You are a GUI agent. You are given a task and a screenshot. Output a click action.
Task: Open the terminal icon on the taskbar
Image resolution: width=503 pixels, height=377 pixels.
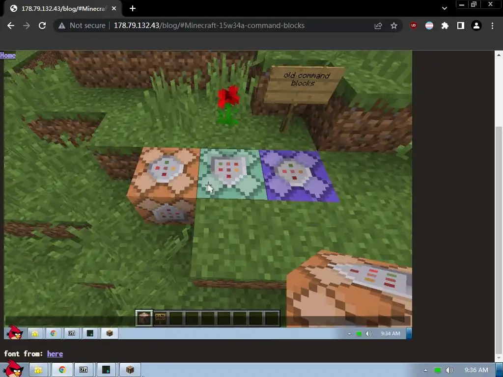(106, 370)
